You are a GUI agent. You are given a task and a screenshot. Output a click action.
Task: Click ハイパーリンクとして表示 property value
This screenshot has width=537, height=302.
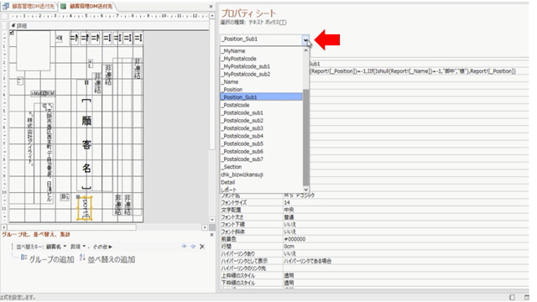(406, 261)
